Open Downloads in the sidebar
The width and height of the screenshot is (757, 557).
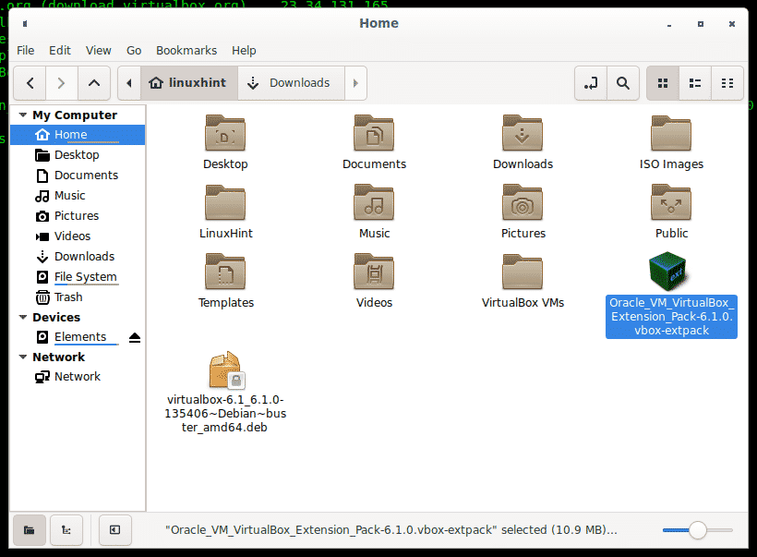tap(78, 257)
